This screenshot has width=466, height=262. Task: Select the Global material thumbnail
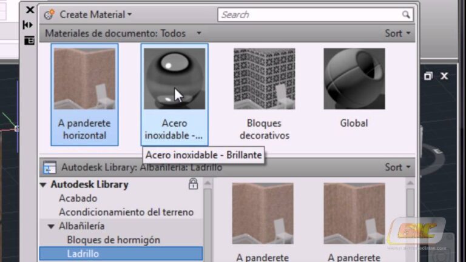click(354, 79)
